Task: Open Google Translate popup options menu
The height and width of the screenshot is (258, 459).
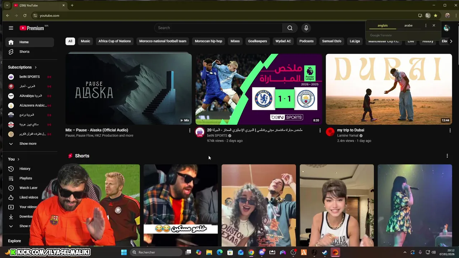Action: click(426, 25)
